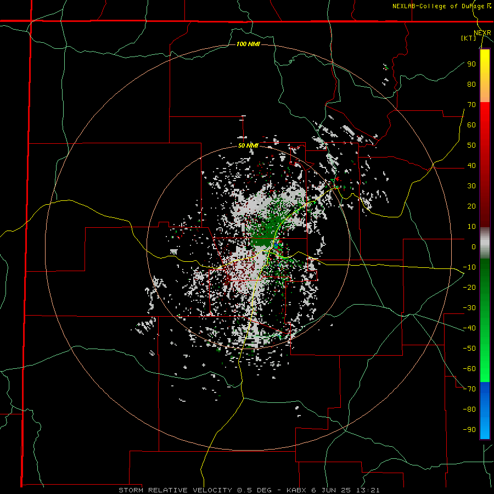This screenshot has height=494, width=494.
Task: Click the 30 value on the velocity scale
Action: pyautogui.click(x=471, y=186)
